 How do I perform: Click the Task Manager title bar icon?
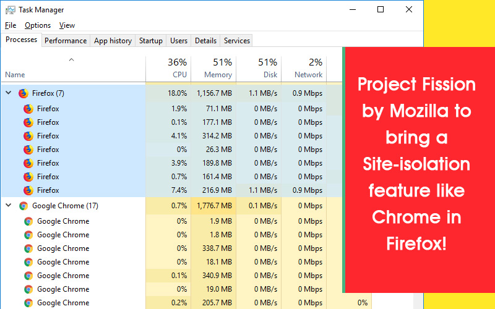10,10
